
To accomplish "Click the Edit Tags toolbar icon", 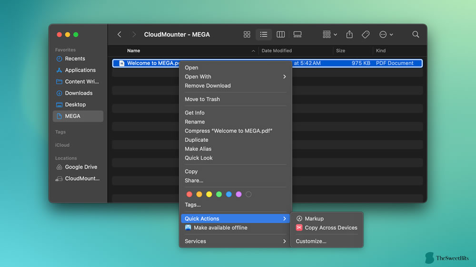I will 366,35.
